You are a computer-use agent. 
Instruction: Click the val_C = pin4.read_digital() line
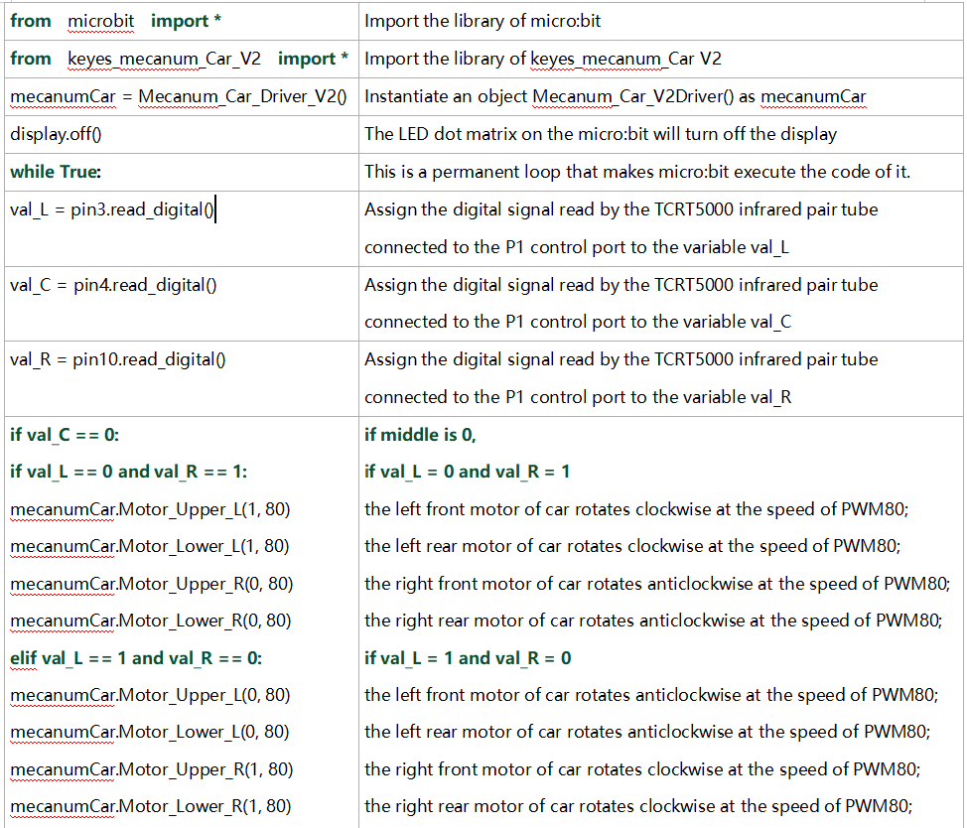pyautogui.click(x=113, y=286)
